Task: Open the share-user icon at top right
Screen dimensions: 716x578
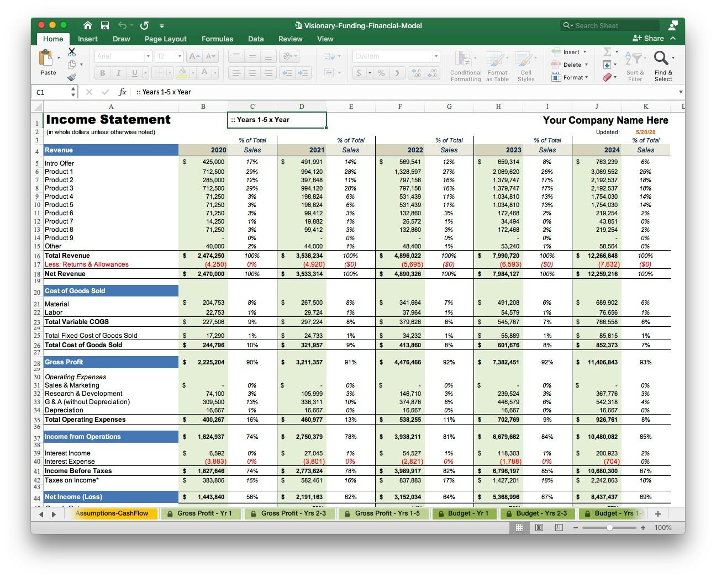Action: click(x=673, y=25)
